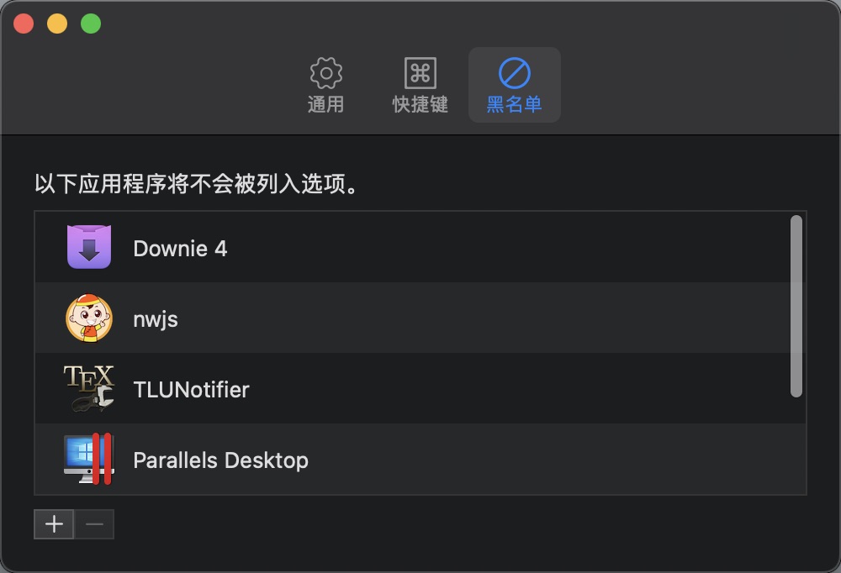This screenshot has height=573, width=841.
Task: Select the Downie 4 row text
Action: [180, 249]
